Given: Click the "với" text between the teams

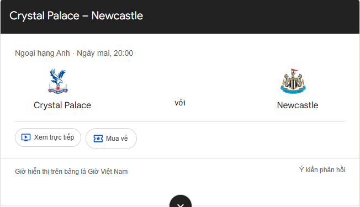Looking at the screenshot, I should click(180, 103).
